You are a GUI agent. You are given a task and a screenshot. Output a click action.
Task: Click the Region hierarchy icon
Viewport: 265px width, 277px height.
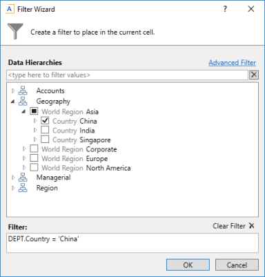pyautogui.click(x=23, y=188)
